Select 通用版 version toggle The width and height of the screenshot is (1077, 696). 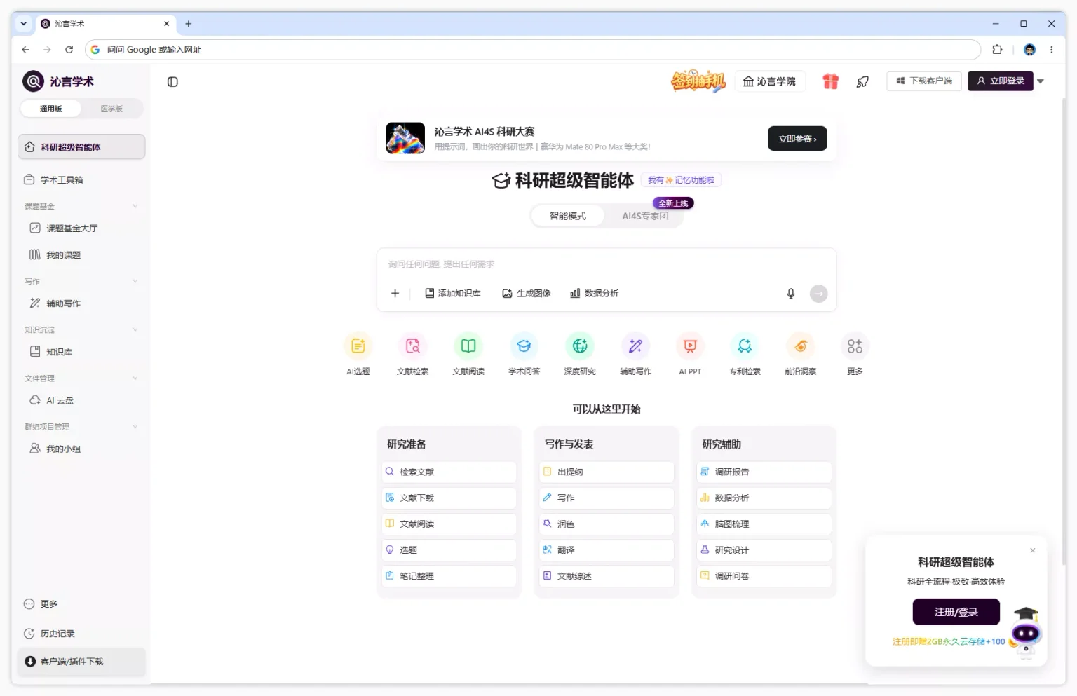[x=50, y=109]
